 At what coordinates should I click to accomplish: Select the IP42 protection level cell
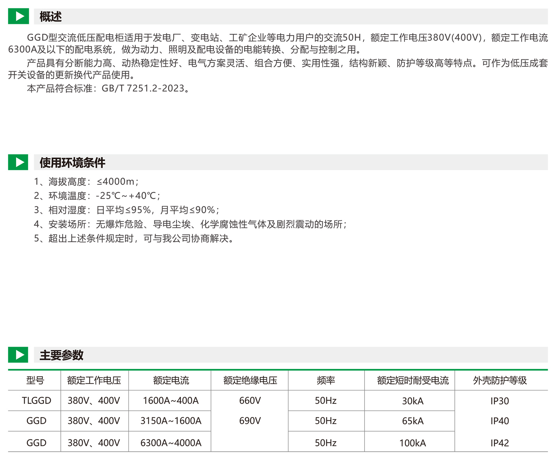[x=499, y=443]
